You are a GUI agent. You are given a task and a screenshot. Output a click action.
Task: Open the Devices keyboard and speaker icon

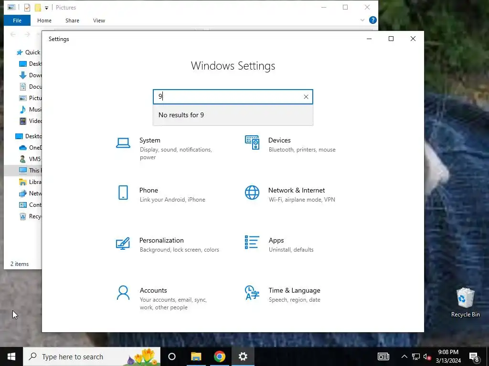[x=252, y=142]
